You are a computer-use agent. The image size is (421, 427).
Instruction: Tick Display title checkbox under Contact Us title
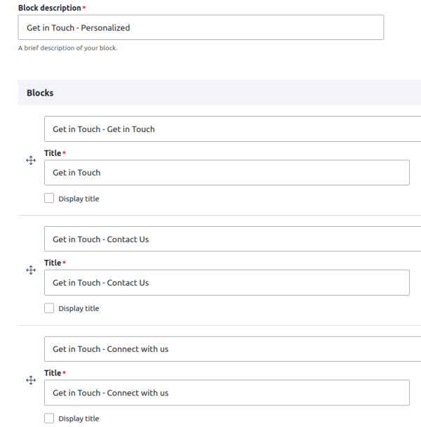49,308
